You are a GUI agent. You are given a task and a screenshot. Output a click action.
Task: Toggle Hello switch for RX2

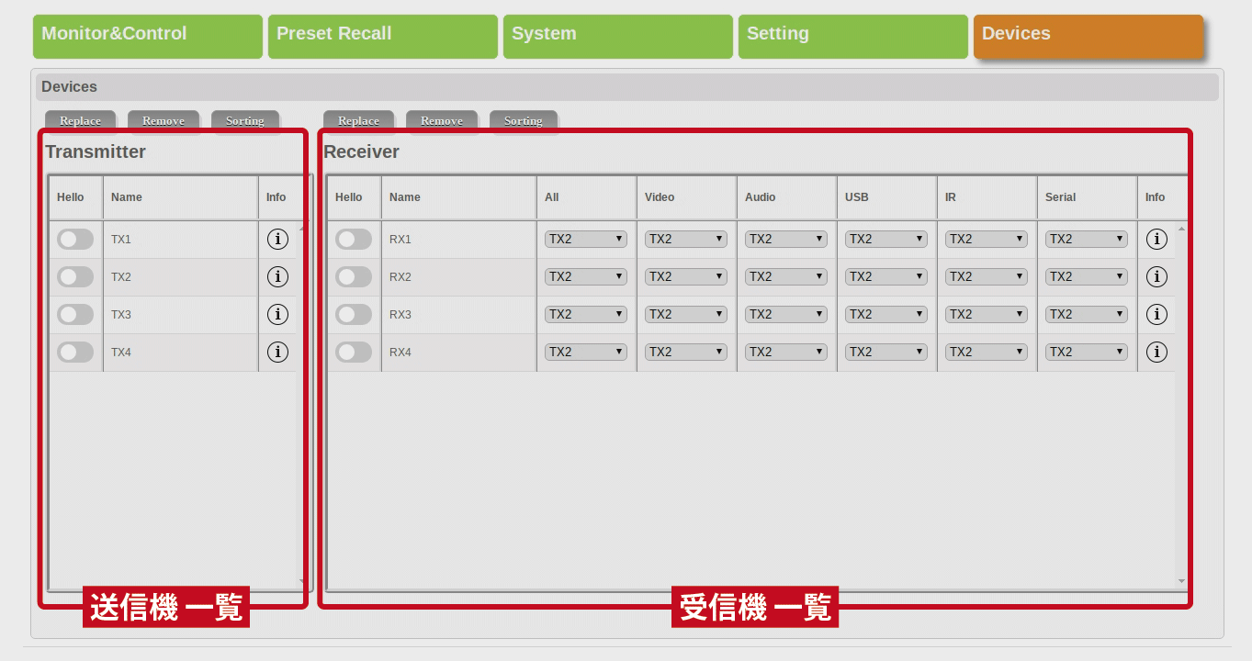(x=354, y=276)
